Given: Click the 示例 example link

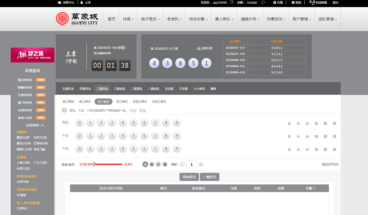Looking at the screenshot, I should coord(132,110).
